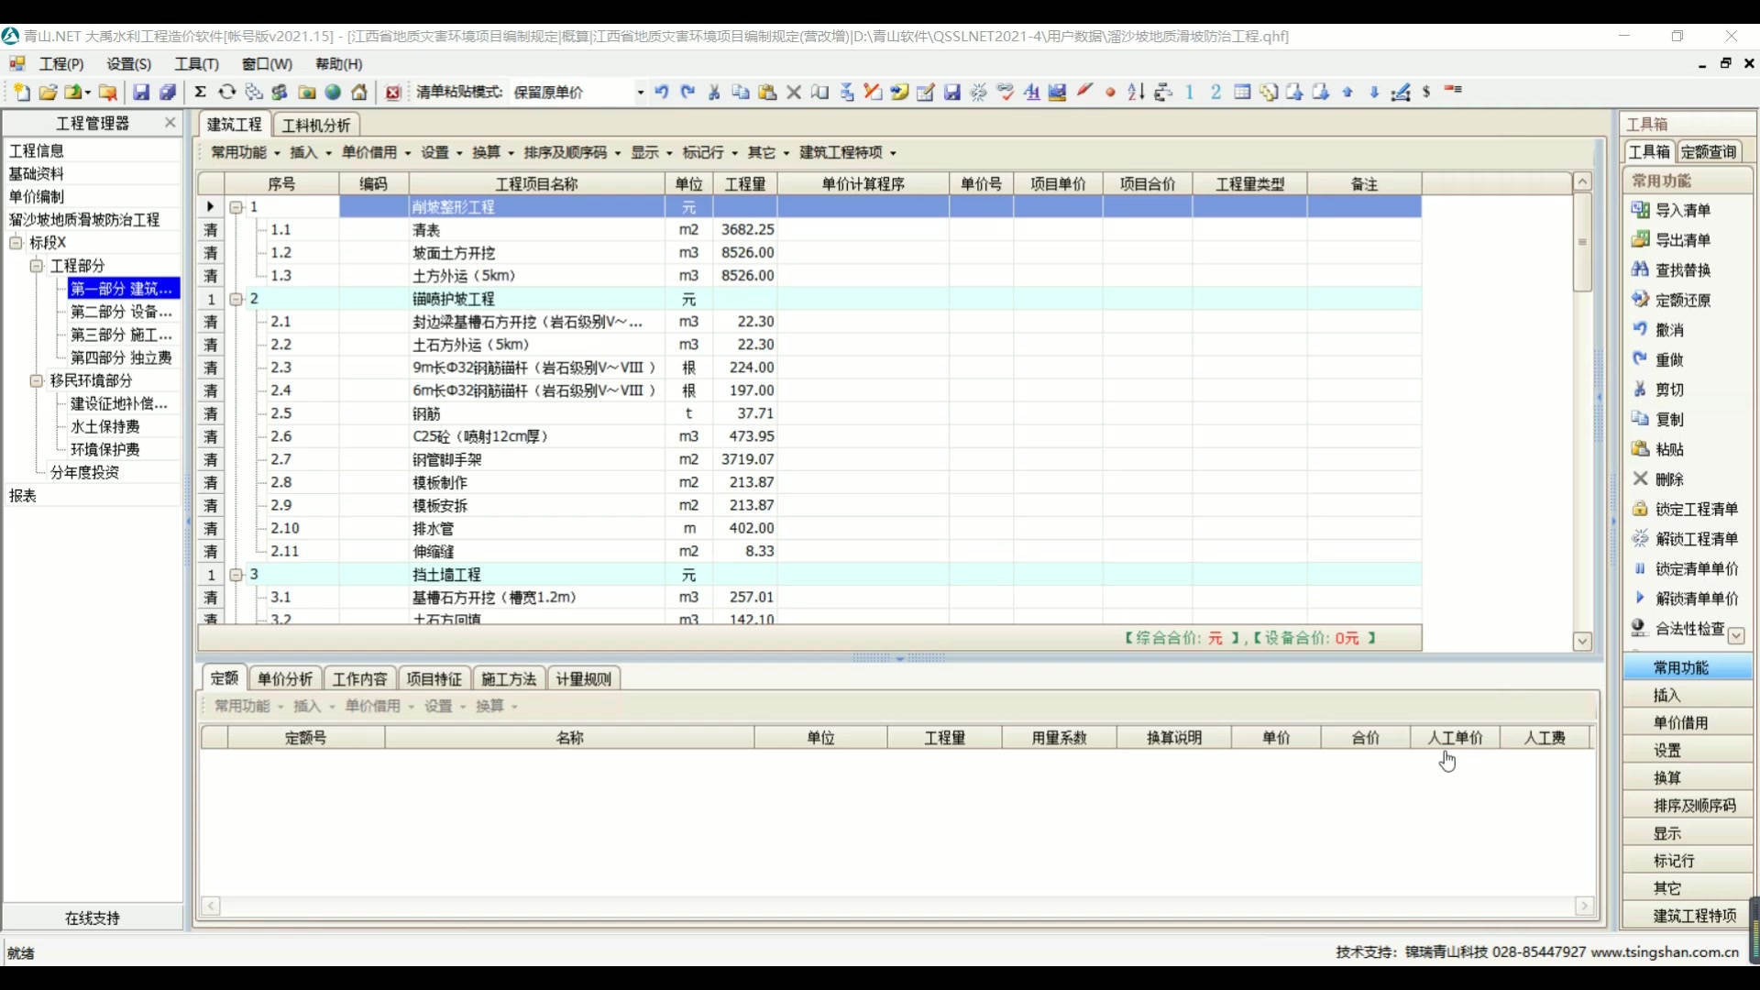Click the A-Z sort toolbar icon
This screenshot has width=1760, height=990.
(1137, 92)
